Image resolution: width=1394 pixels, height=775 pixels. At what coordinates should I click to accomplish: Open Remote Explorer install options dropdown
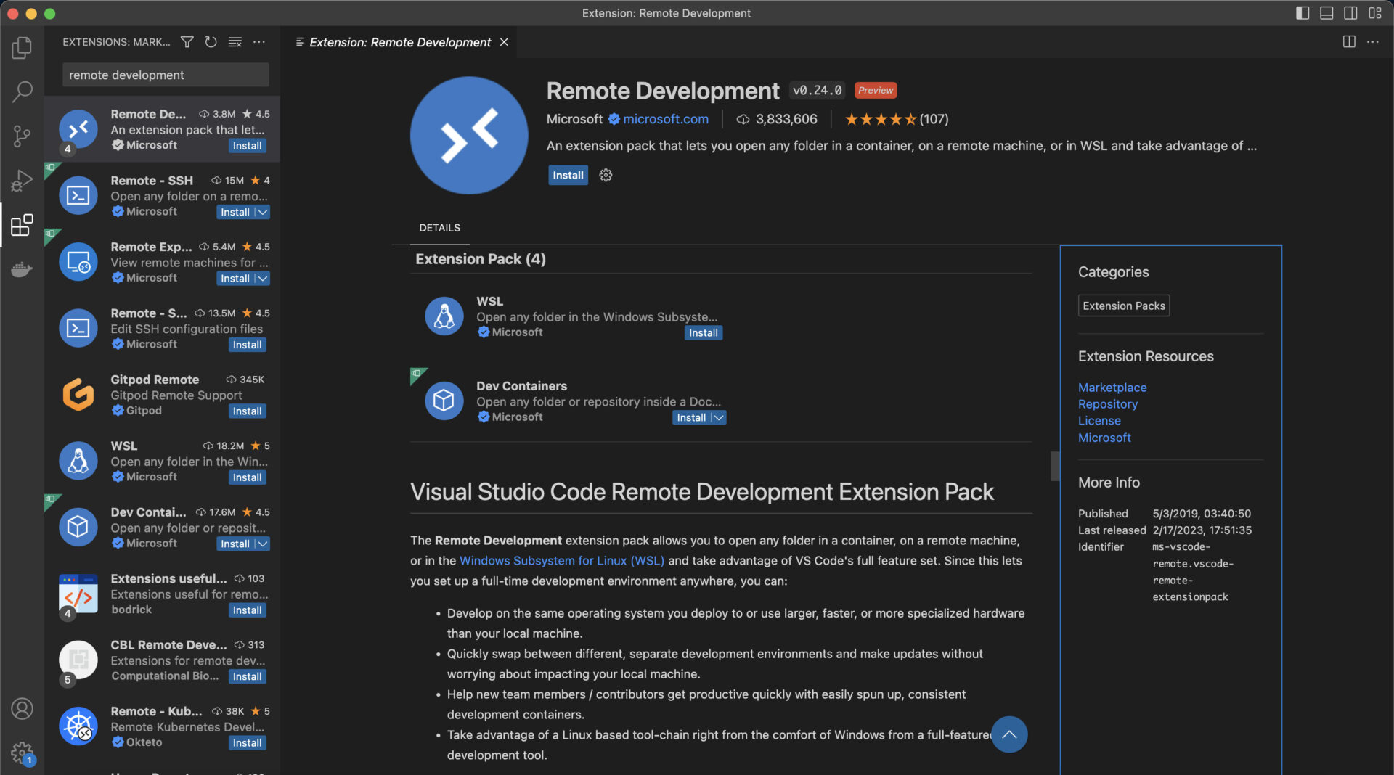pos(263,279)
